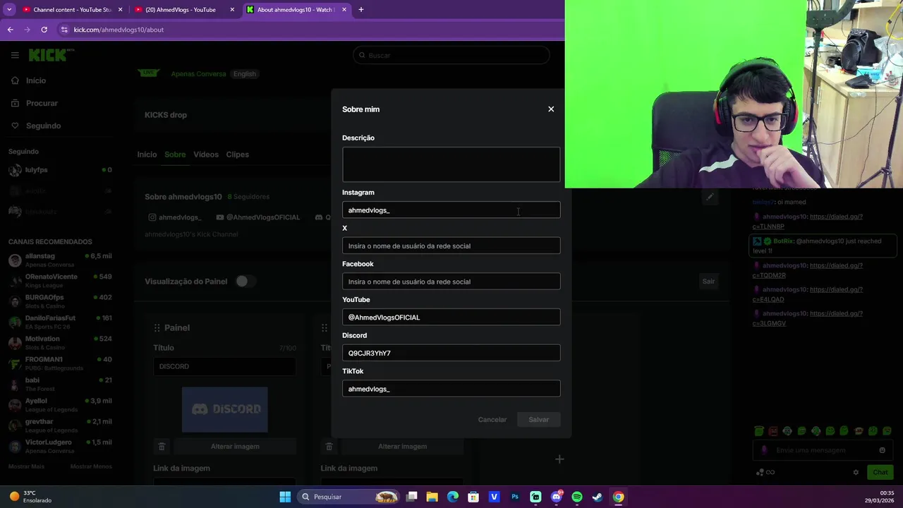Viewport: 903px width, 508px height.
Task: Save the Sobre mim form with Salvar
Action: [538, 420]
